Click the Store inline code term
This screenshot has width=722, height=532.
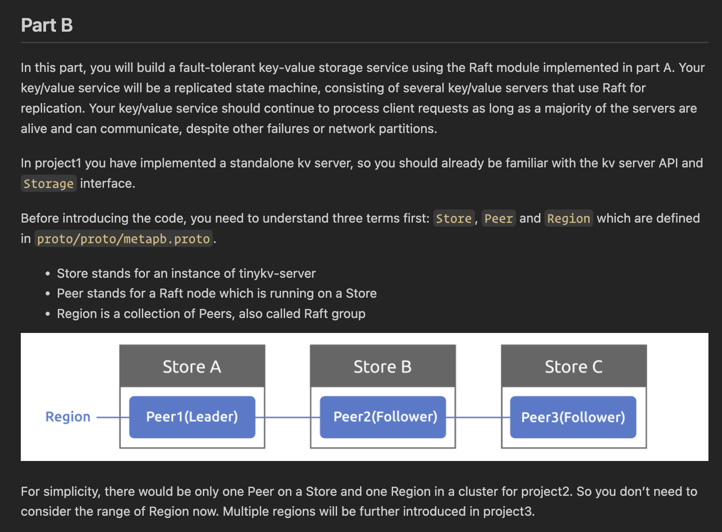[454, 218]
